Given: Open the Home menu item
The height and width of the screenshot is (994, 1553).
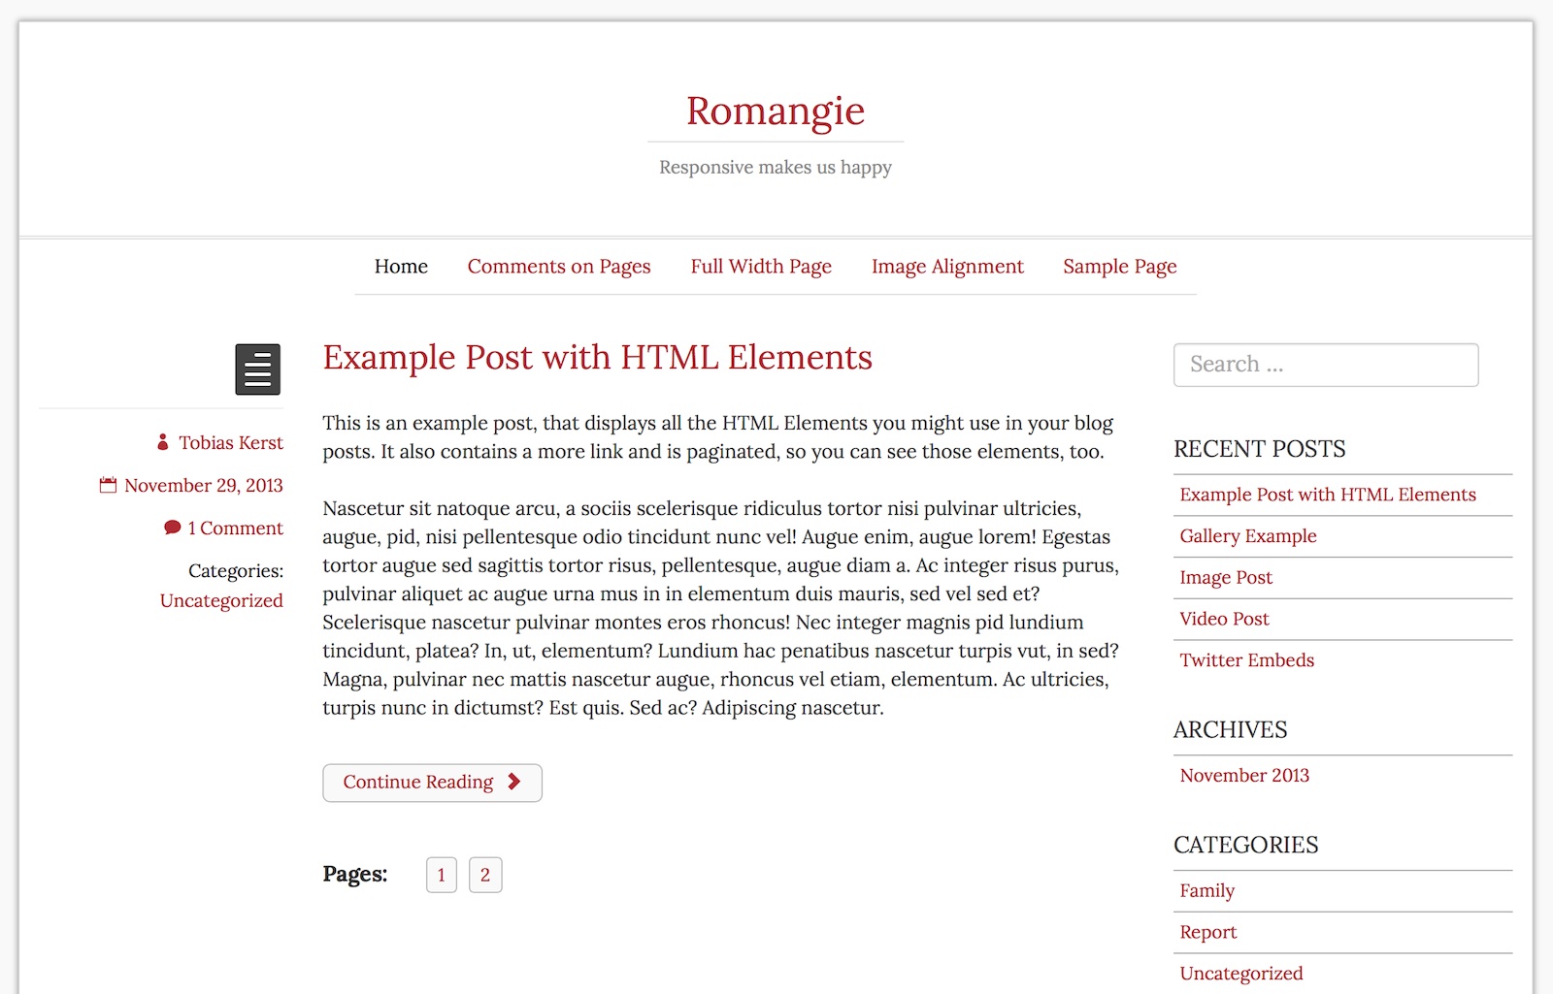Looking at the screenshot, I should tap(401, 267).
